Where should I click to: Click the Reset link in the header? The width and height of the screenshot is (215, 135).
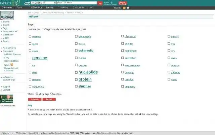107,2
